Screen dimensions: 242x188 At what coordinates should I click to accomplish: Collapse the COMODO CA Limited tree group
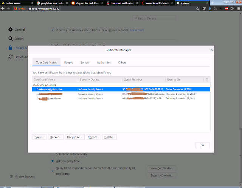(33, 85)
